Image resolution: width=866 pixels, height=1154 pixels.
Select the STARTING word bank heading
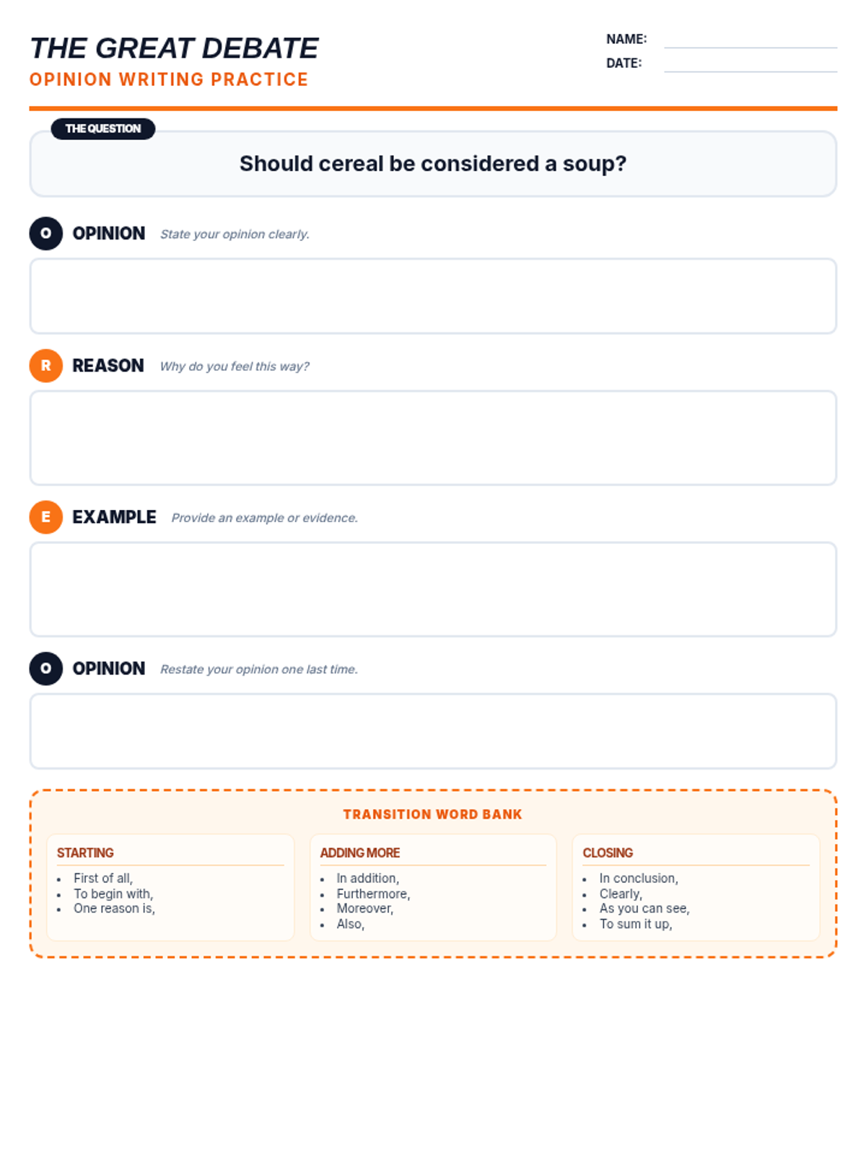[85, 853]
